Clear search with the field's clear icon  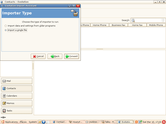pyautogui.click(x=163, y=20)
